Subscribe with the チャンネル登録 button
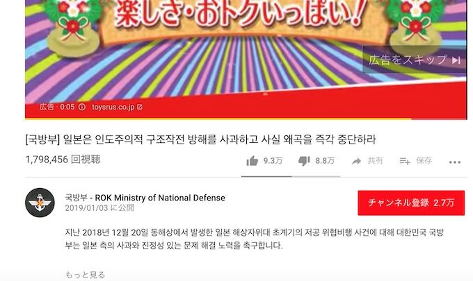Image resolution: width=473 pixels, height=281 pixels. point(411,203)
